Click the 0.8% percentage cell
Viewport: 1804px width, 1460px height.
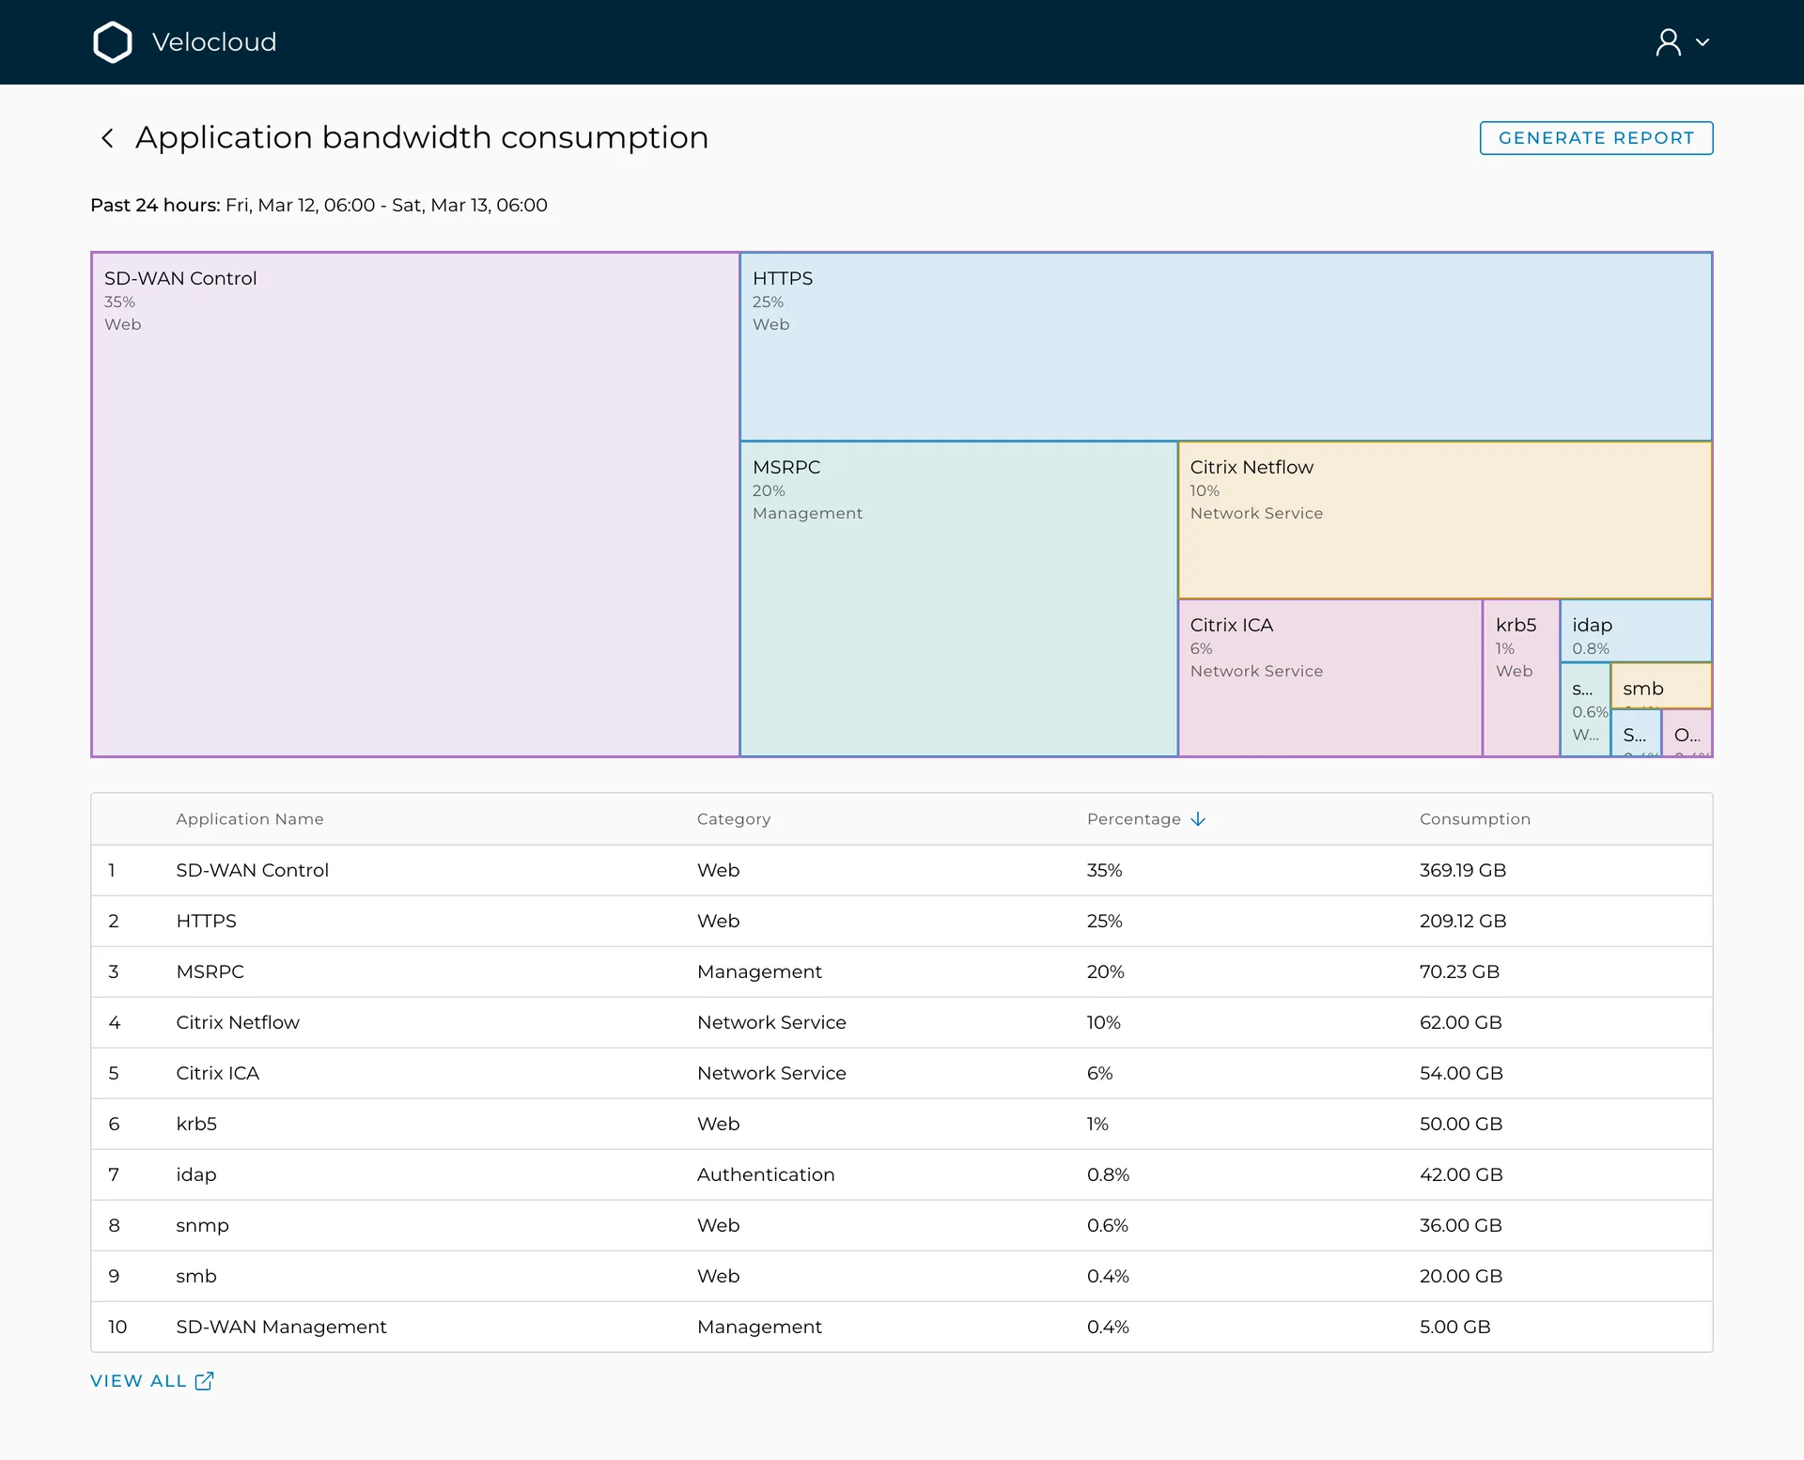(1109, 1174)
